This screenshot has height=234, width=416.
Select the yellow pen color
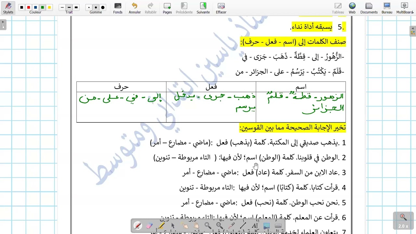pos(49,7)
